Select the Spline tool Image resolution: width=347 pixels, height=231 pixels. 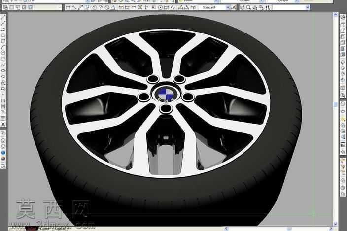[3, 65]
